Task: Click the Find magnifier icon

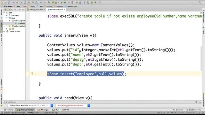Action: pyautogui.click(x=33, y=3)
